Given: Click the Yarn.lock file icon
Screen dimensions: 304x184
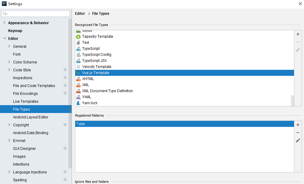Looking at the screenshot, I should [78, 103].
